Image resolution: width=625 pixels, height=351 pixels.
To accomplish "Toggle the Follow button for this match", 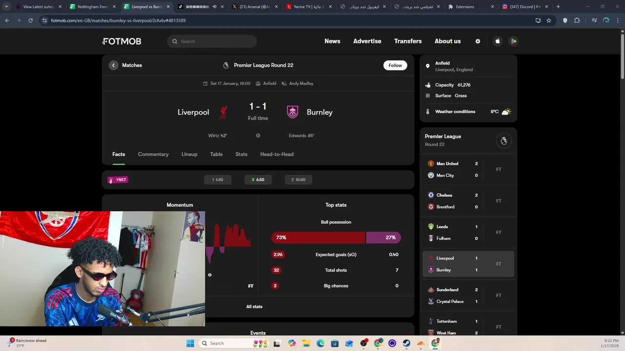I will (x=395, y=65).
